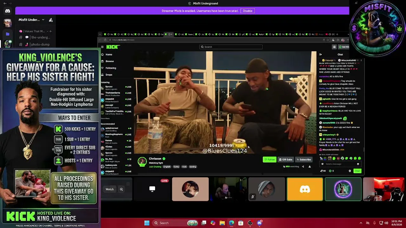Screen dimensions: 406x228
Task: Send message with the green Chat button
Action: pos(357,171)
